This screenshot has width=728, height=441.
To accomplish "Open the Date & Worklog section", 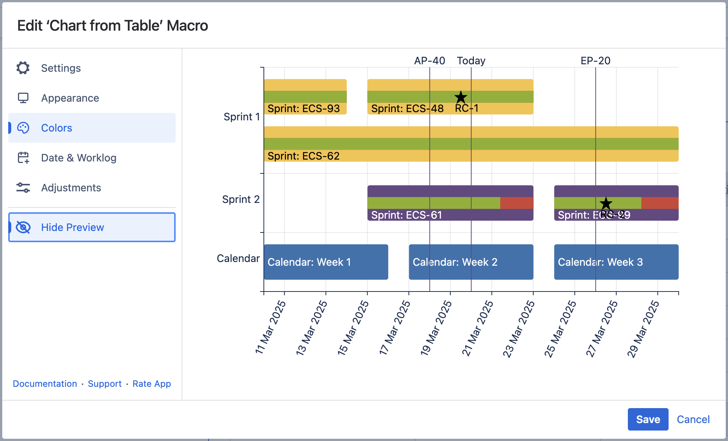I will click(78, 158).
